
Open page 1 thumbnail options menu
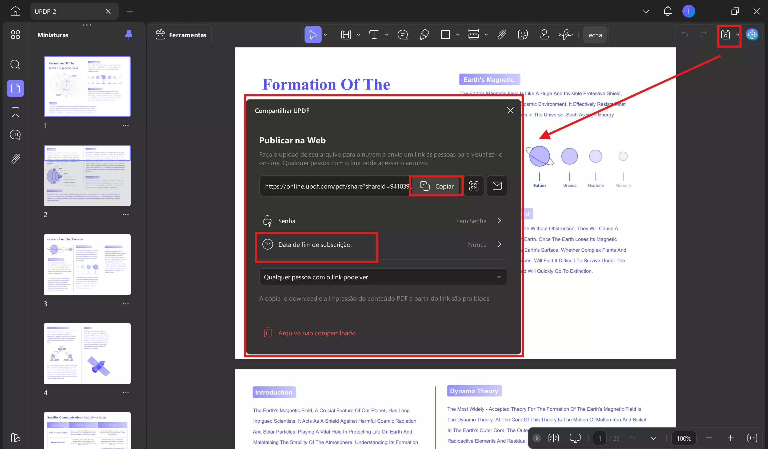point(126,125)
